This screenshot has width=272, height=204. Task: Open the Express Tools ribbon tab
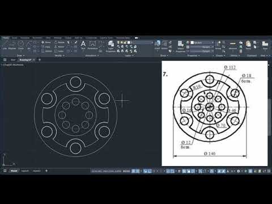click(107, 38)
